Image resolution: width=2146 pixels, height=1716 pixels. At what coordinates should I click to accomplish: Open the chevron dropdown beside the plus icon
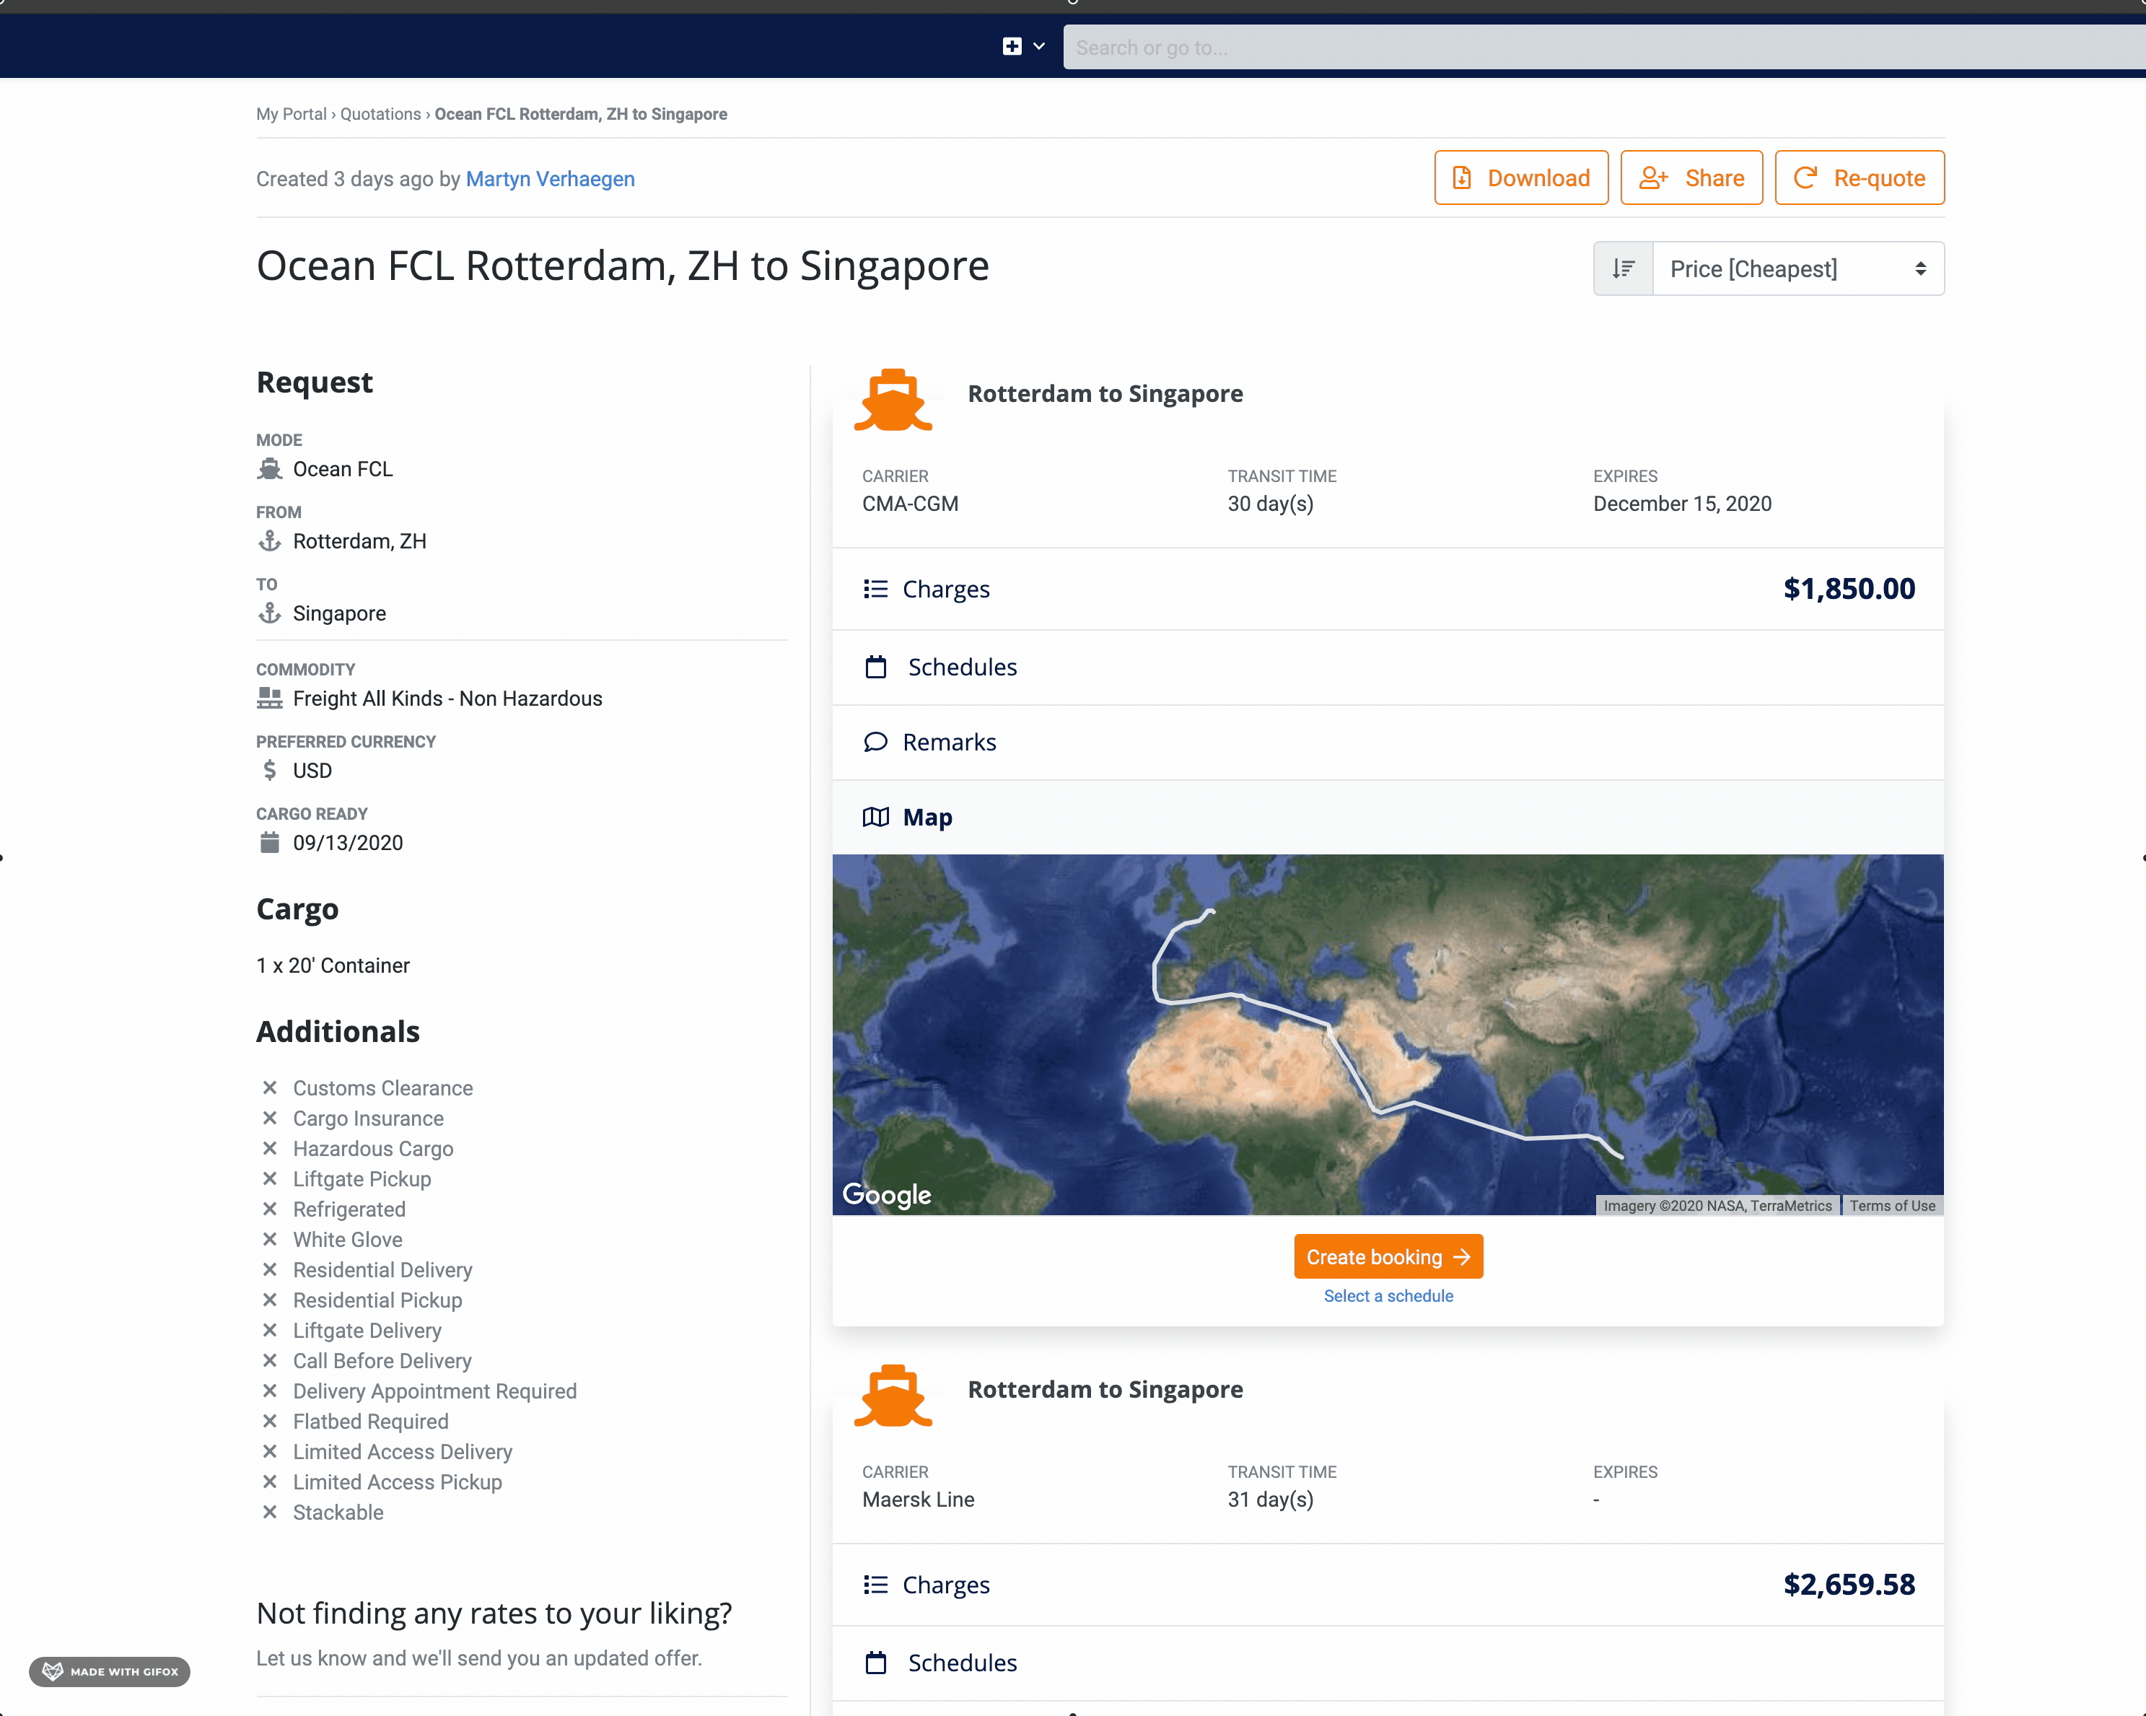click(x=1038, y=47)
